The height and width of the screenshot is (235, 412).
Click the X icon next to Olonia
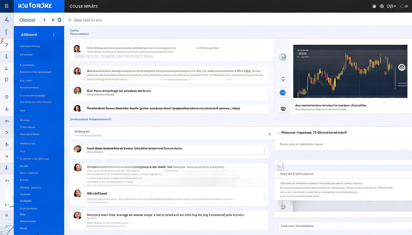pyautogui.click(x=53, y=20)
